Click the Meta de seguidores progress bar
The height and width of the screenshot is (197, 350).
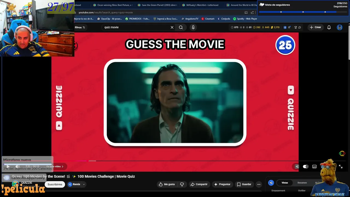pos(303,12)
